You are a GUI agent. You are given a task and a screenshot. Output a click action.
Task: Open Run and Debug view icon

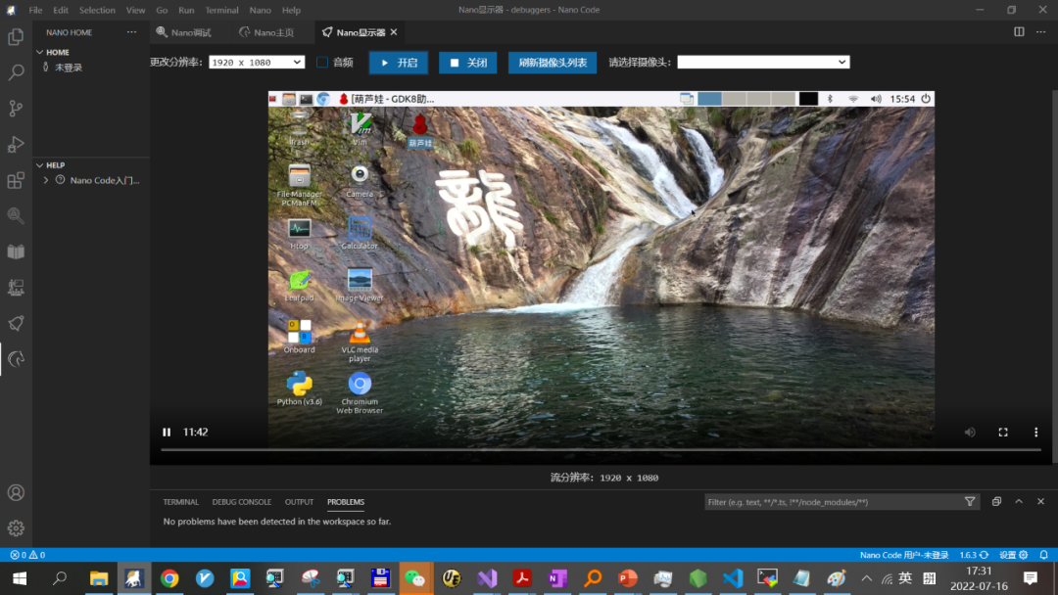(16, 144)
